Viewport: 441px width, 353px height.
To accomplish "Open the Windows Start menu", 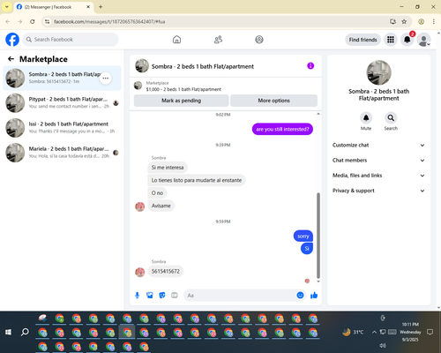I will point(8,332).
